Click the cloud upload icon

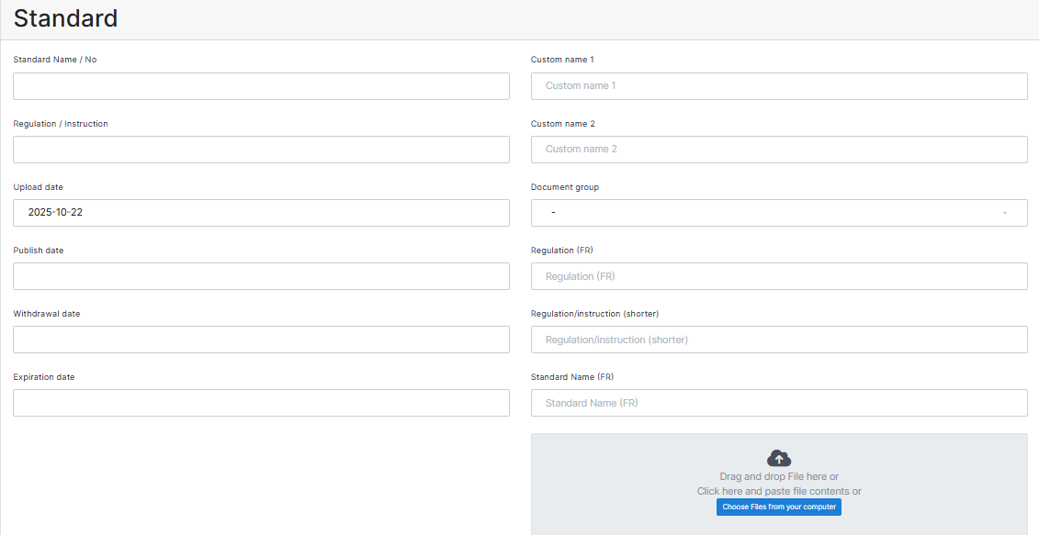778,458
